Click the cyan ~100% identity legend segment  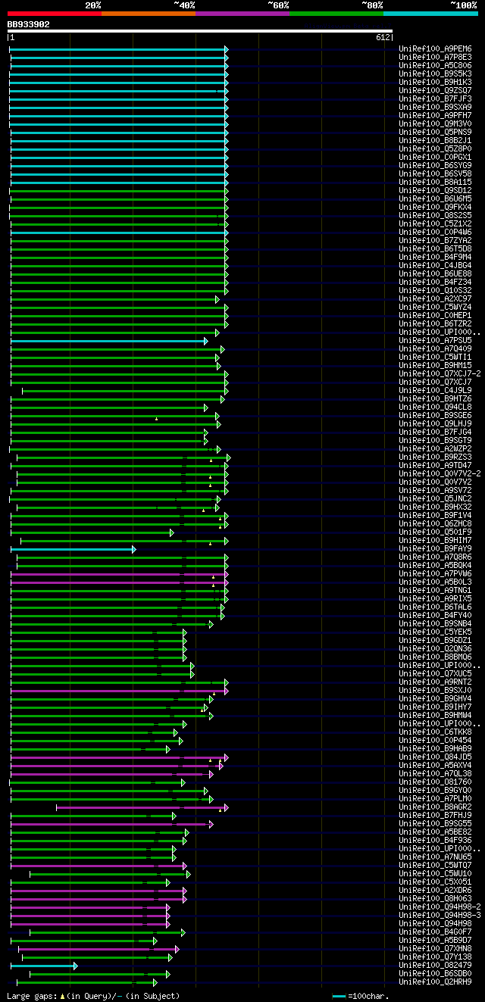tap(430, 13)
